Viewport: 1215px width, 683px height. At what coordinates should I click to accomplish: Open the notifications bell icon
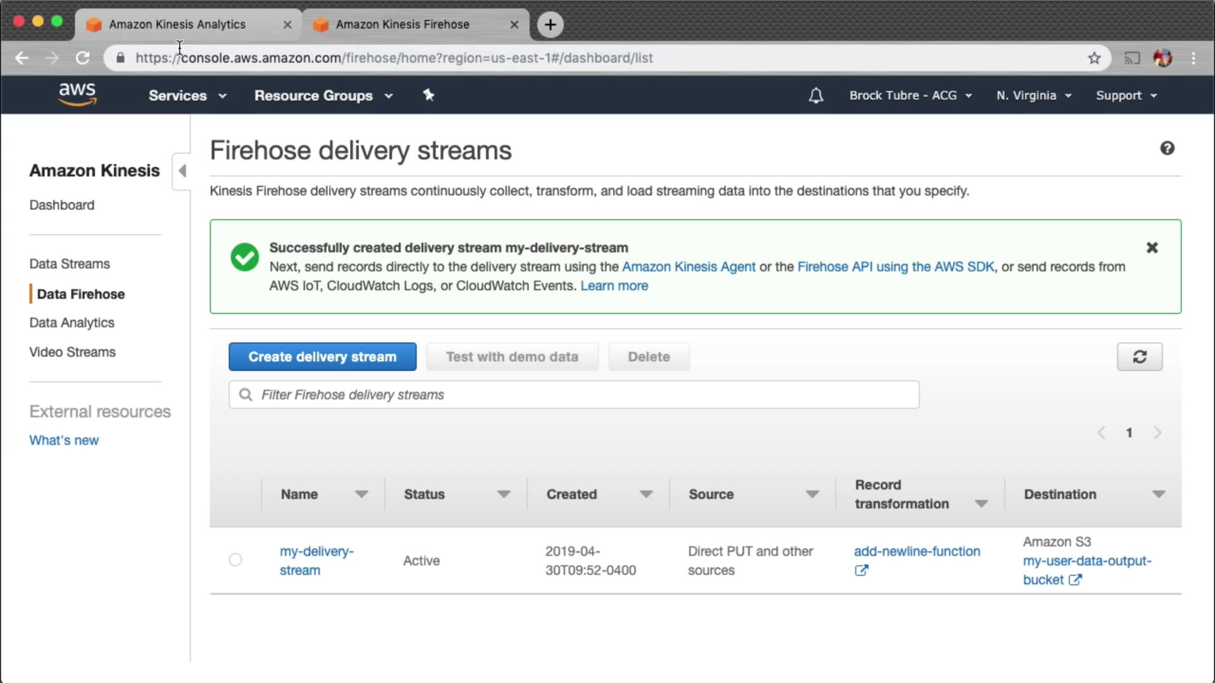816,95
